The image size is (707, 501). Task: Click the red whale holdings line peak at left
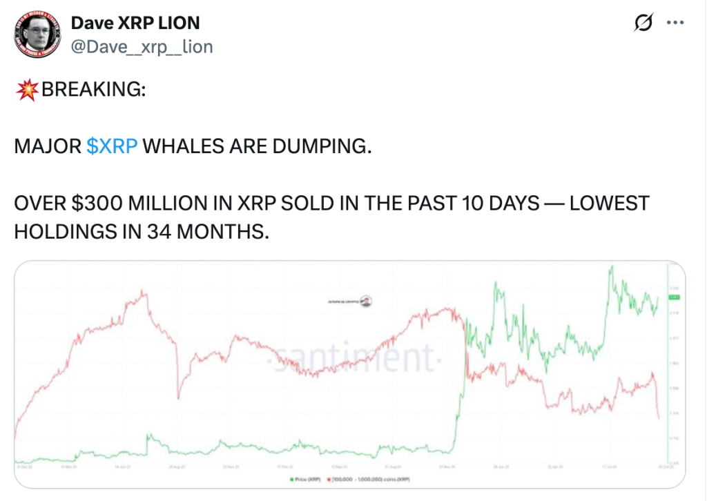pyautogui.click(x=144, y=293)
